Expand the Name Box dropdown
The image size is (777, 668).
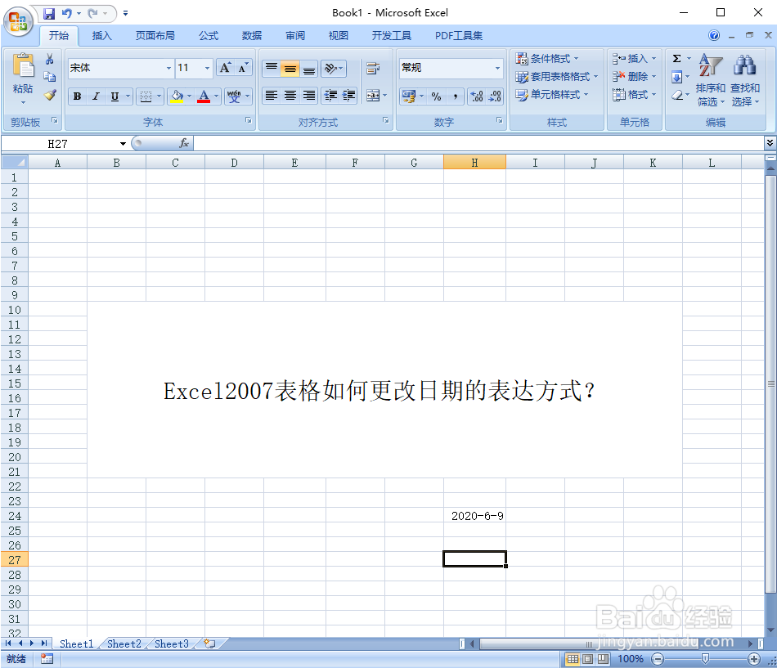pos(123,144)
